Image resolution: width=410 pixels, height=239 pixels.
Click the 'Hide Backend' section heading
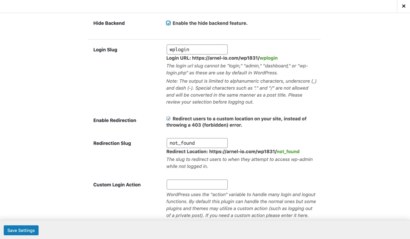point(109,23)
